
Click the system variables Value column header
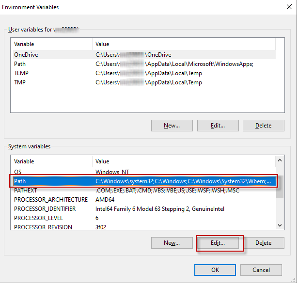(x=184, y=161)
